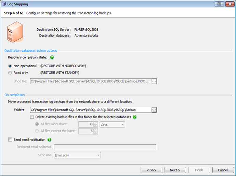
Task: Select Read only recovery state option
Action: tap(10, 73)
